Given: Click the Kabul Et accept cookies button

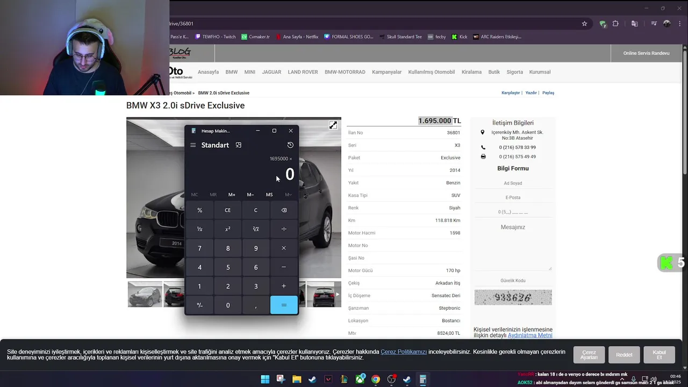Looking at the screenshot, I should coord(659,355).
